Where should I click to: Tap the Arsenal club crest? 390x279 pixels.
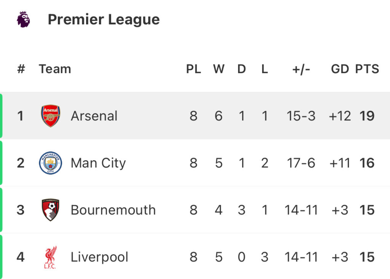(51, 116)
